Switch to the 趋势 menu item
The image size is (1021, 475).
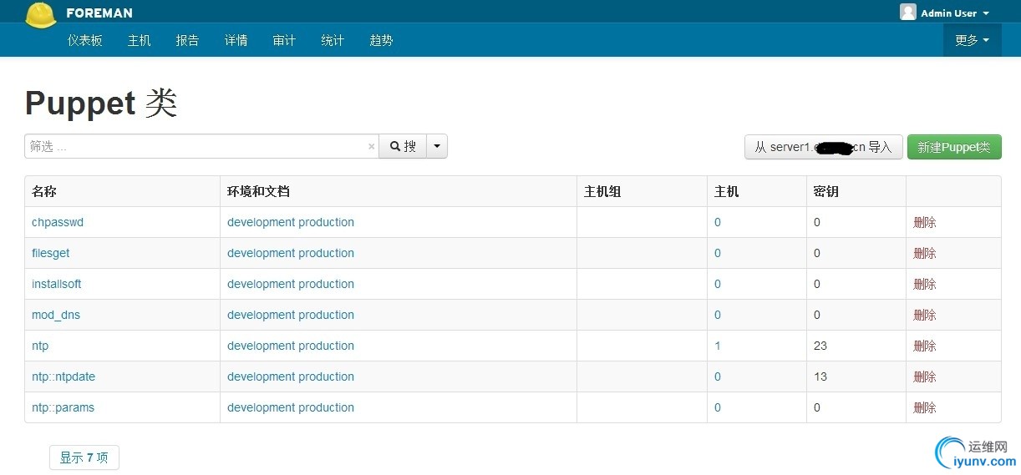point(381,40)
